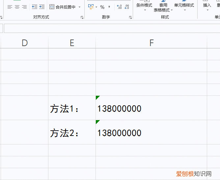
Task: Select column E header
Action: tap(72, 43)
